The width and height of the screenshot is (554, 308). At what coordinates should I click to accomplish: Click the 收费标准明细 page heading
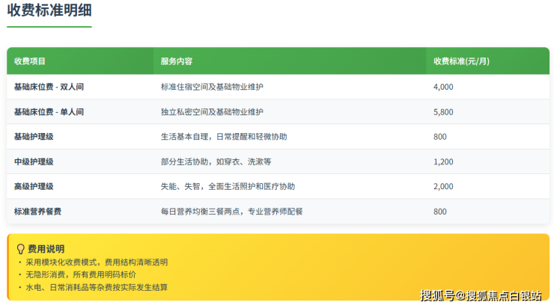(49, 11)
